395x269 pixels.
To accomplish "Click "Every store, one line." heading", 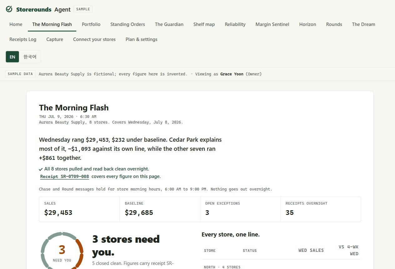I will tap(231, 234).
